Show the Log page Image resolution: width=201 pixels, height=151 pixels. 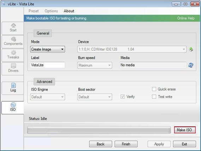click(x=13, y=88)
